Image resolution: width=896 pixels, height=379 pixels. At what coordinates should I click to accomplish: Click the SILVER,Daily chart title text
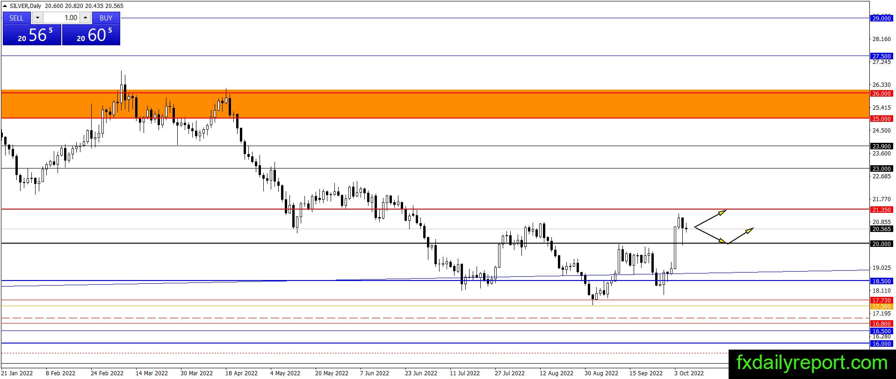[25, 6]
